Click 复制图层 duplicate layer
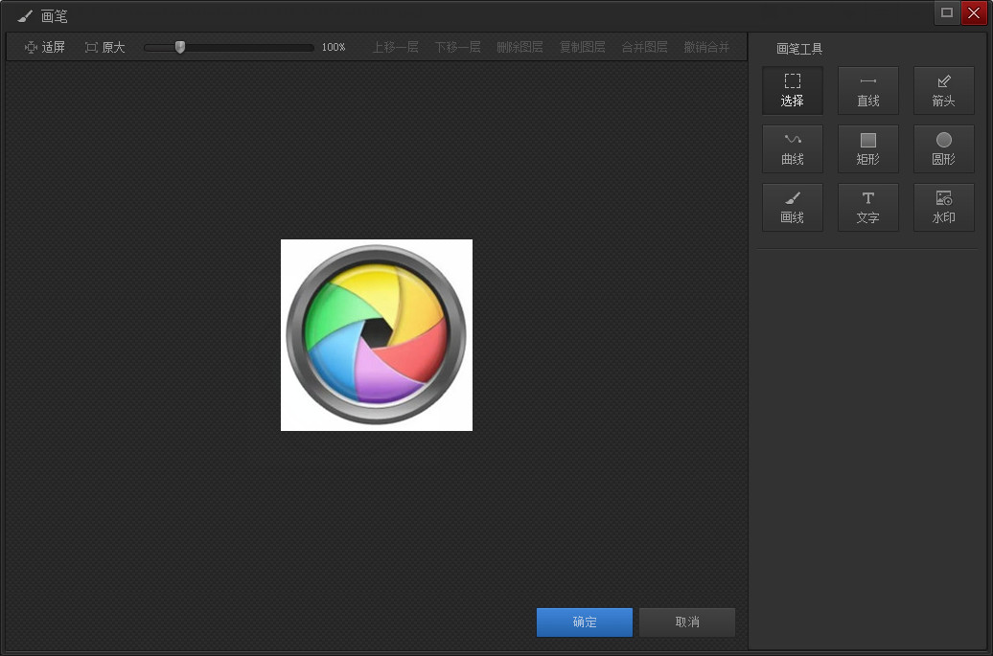Viewport: 993px width, 656px height. pos(582,48)
